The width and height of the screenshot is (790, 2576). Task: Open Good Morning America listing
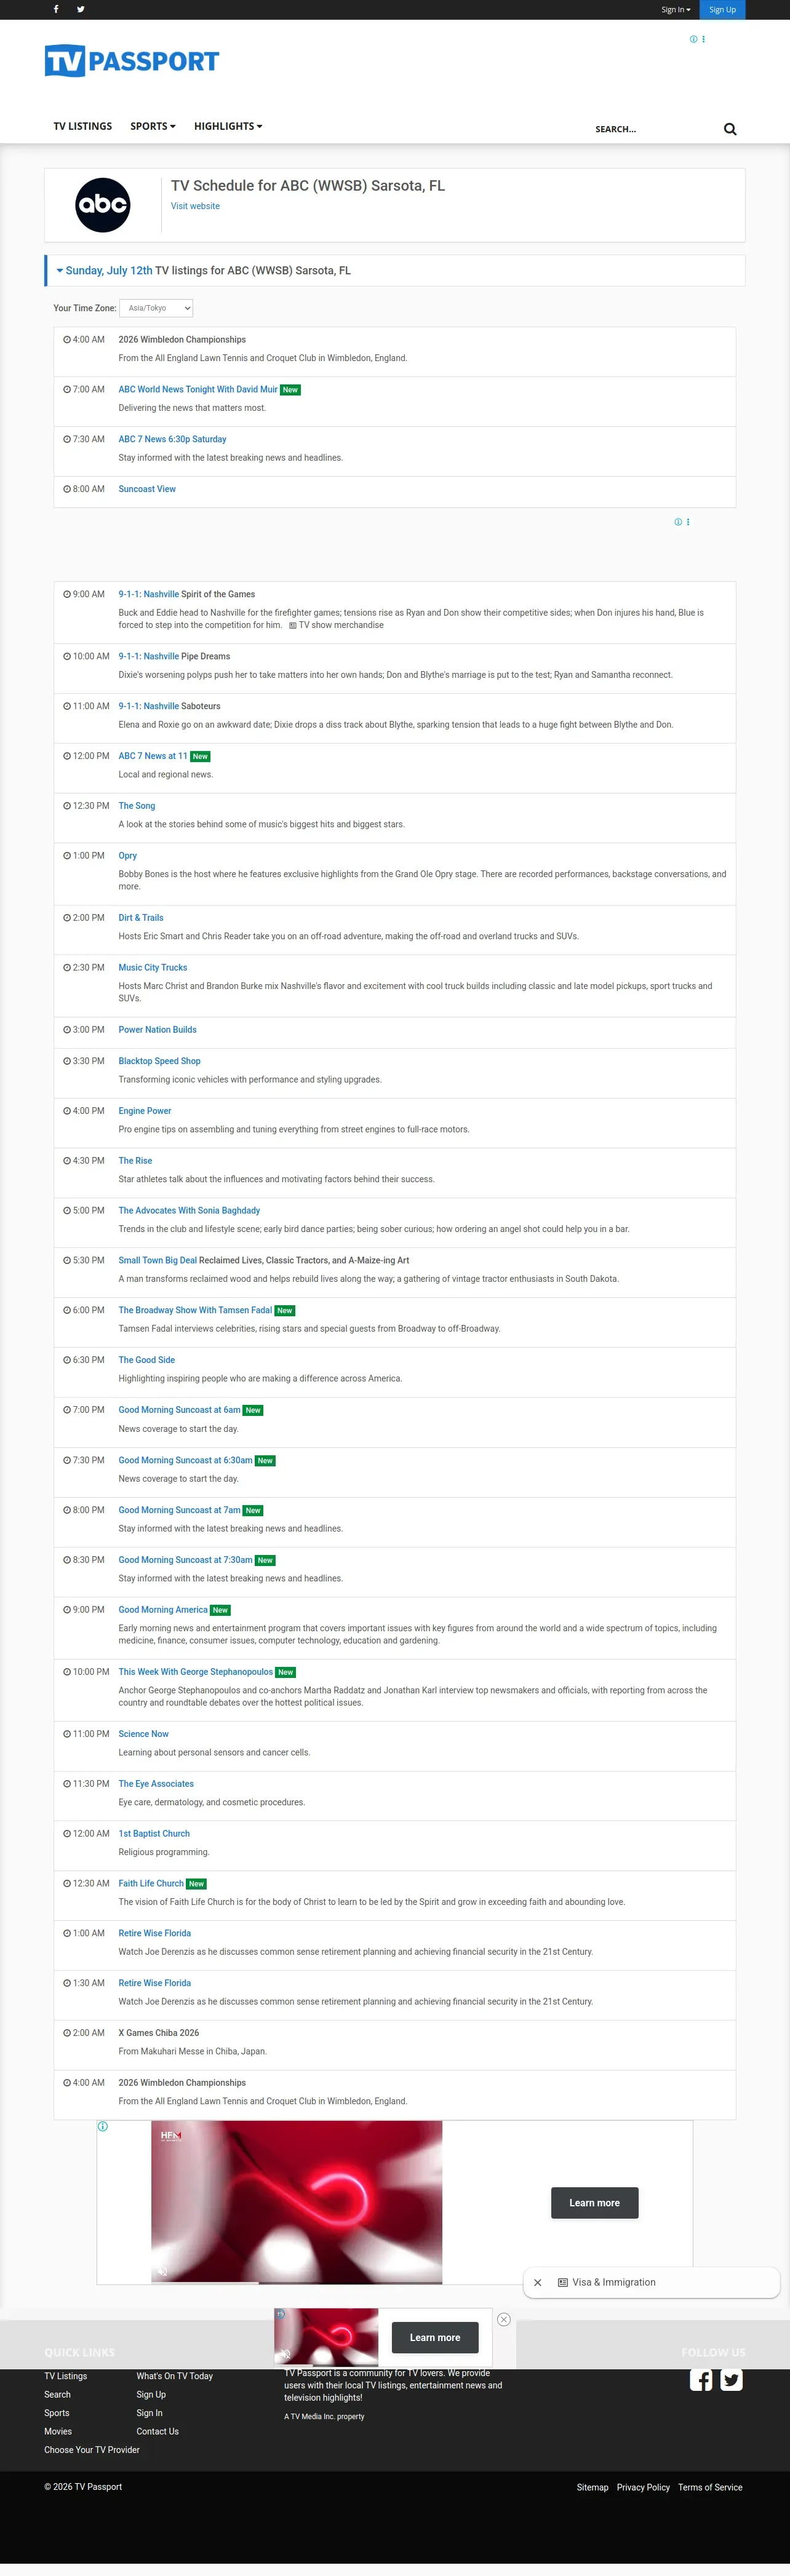(x=163, y=1610)
